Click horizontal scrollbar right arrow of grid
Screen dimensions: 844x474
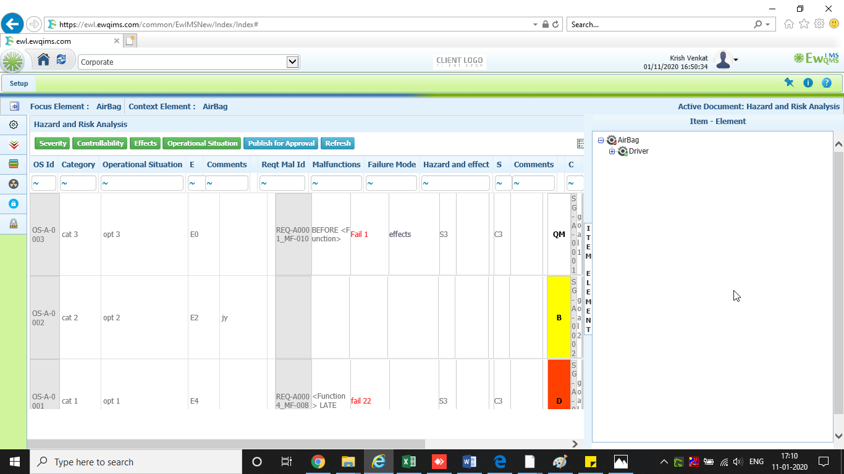pos(575,444)
